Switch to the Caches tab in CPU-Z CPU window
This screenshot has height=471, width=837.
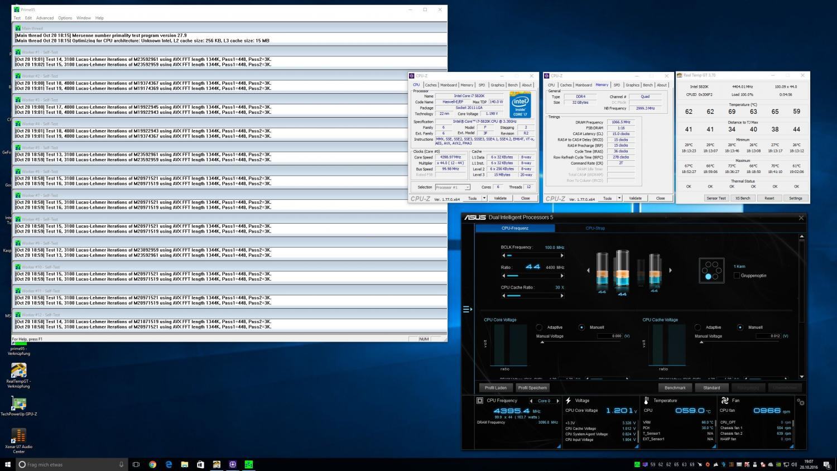pyautogui.click(x=431, y=85)
